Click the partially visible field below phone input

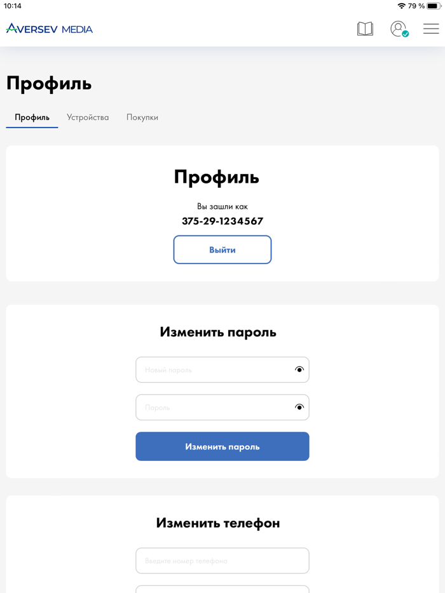click(x=222, y=589)
